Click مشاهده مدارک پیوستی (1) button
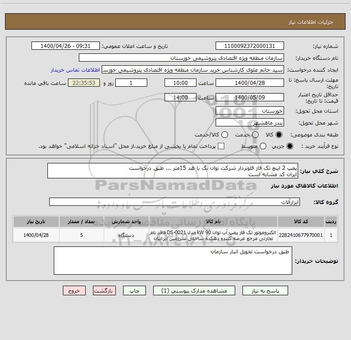The height and width of the screenshot is (340, 351). (x=194, y=291)
